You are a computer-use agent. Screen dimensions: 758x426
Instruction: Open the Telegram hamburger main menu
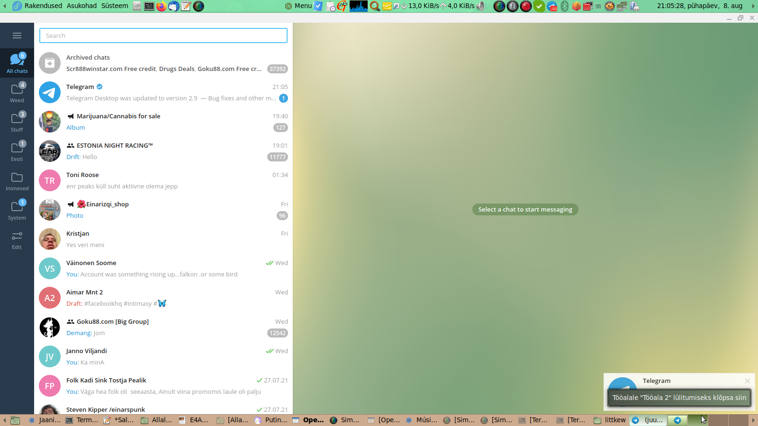[17, 35]
